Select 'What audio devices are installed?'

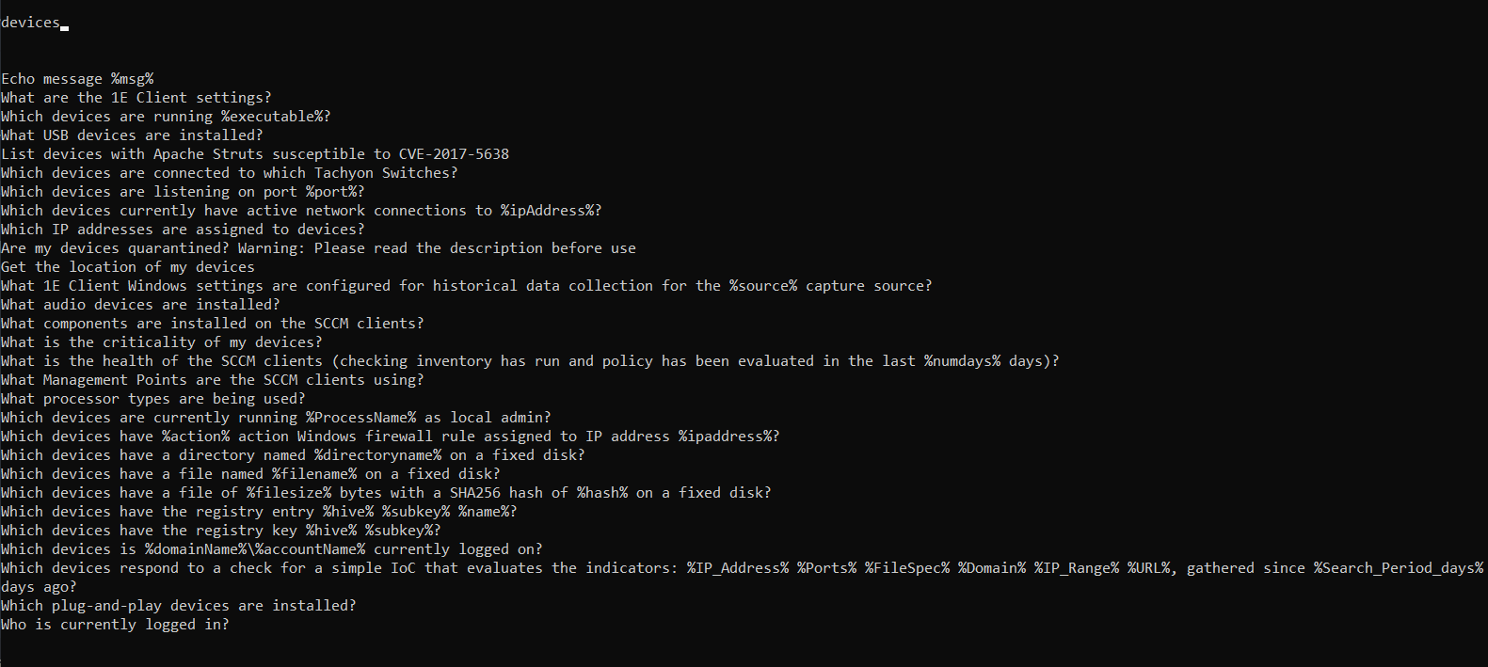pyautogui.click(x=140, y=305)
